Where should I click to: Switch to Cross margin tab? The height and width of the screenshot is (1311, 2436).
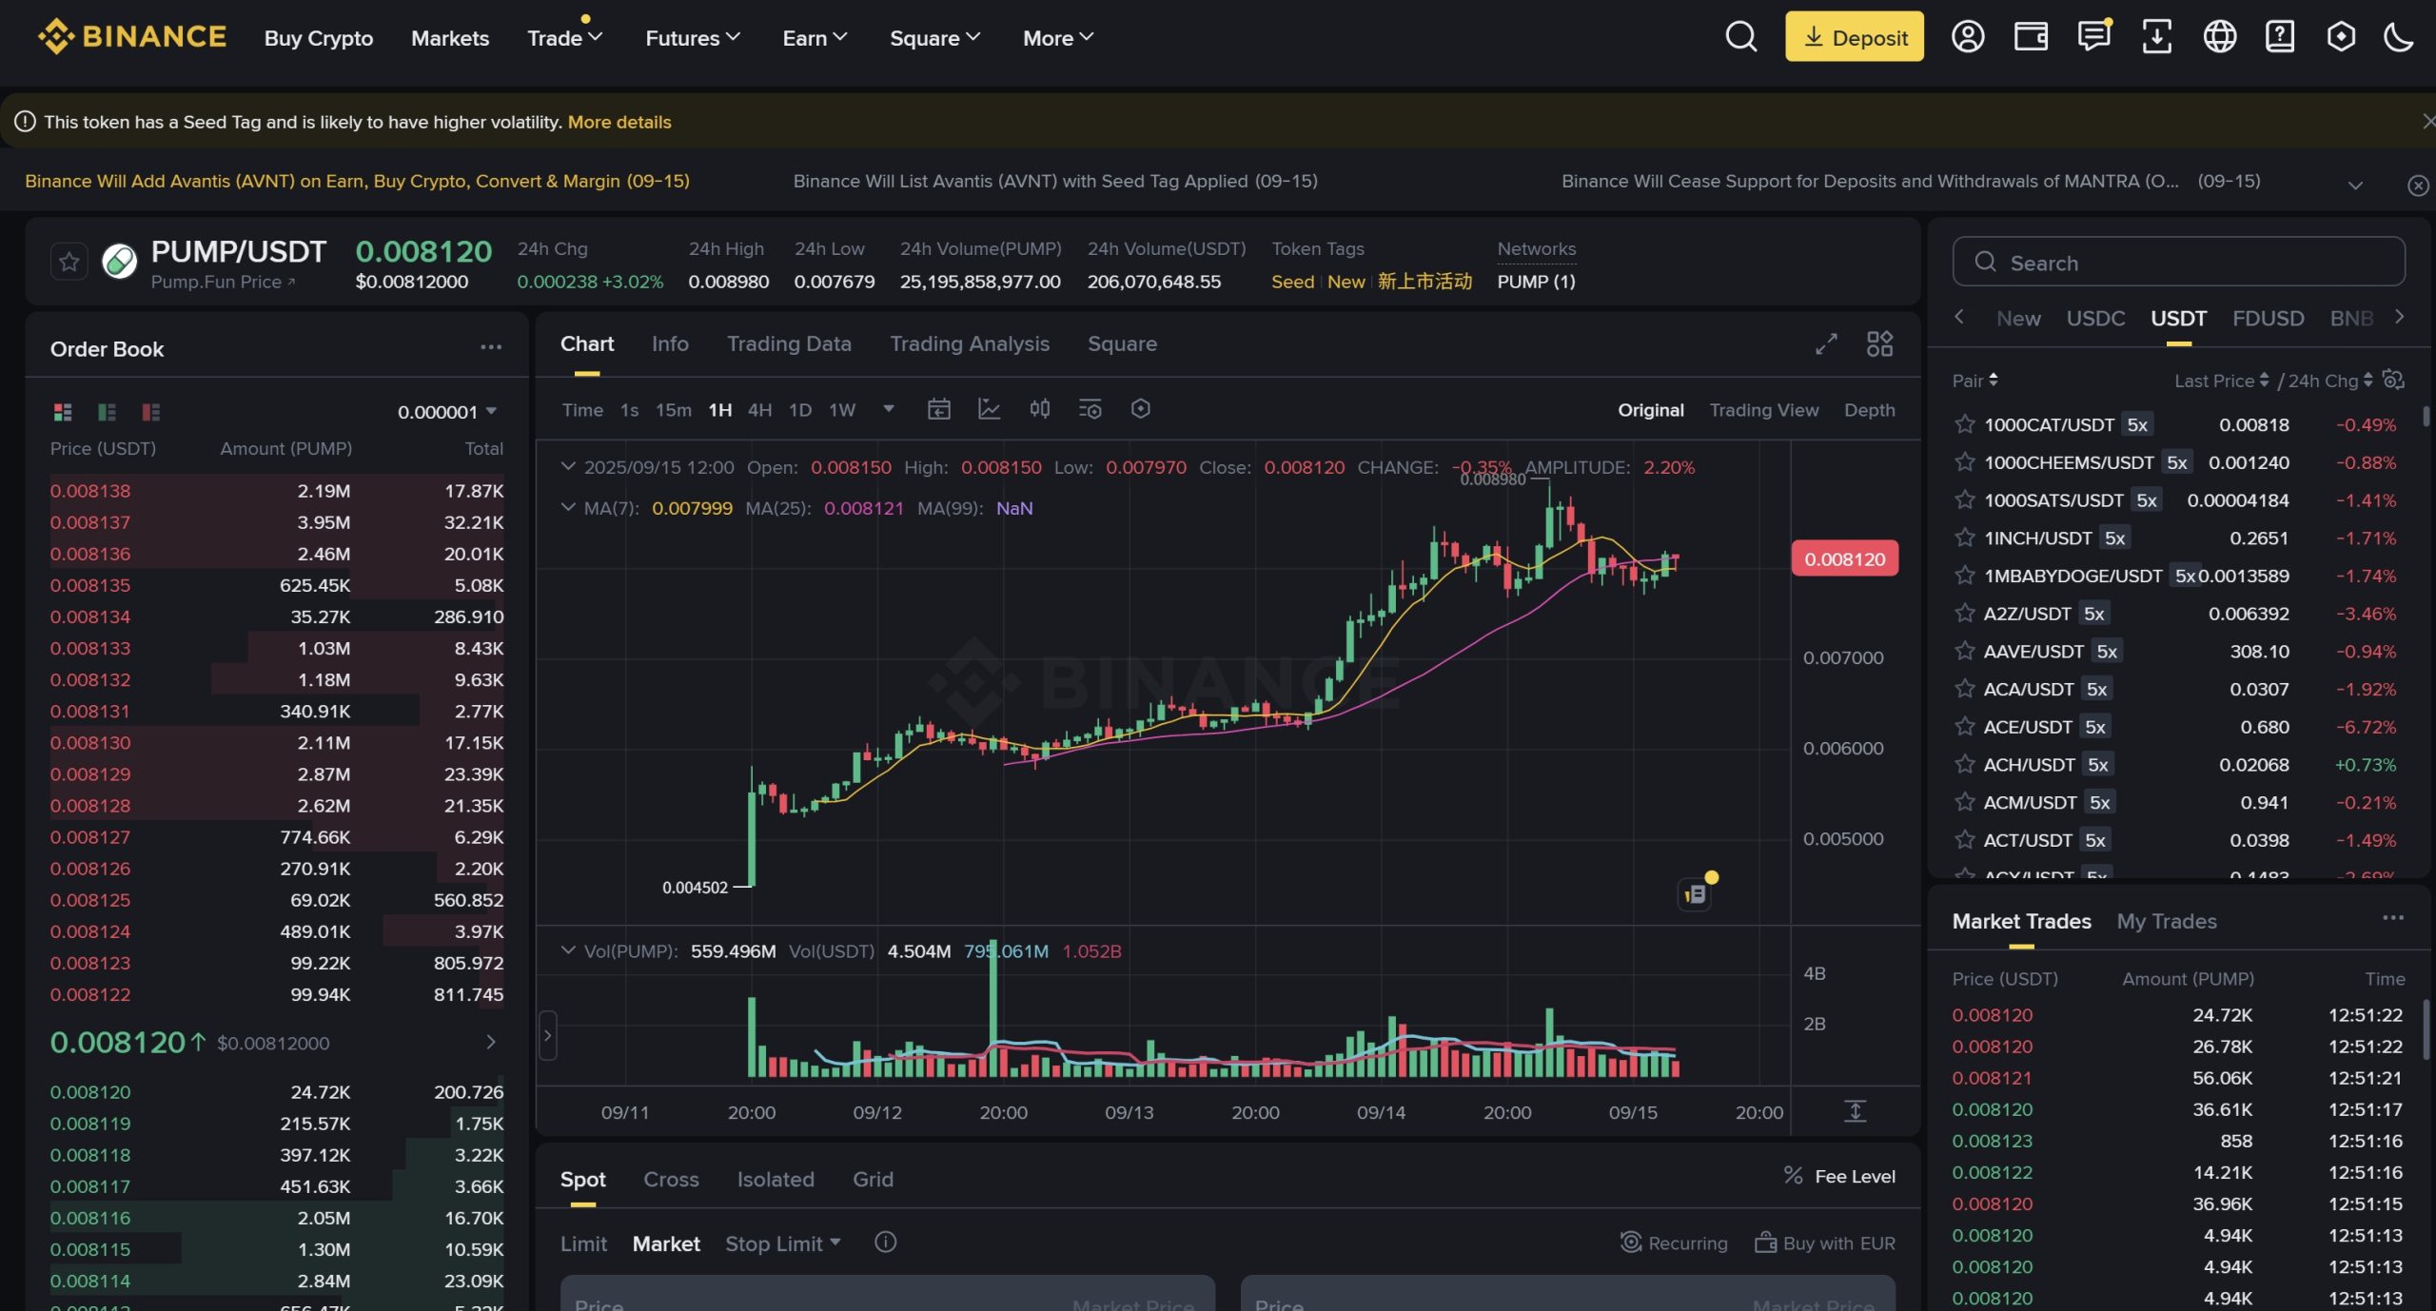pyautogui.click(x=671, y=1179)
